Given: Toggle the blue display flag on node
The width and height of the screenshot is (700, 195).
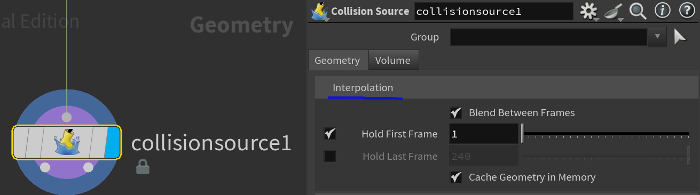Looking at the screenshot, I should [x=113, y=142].
